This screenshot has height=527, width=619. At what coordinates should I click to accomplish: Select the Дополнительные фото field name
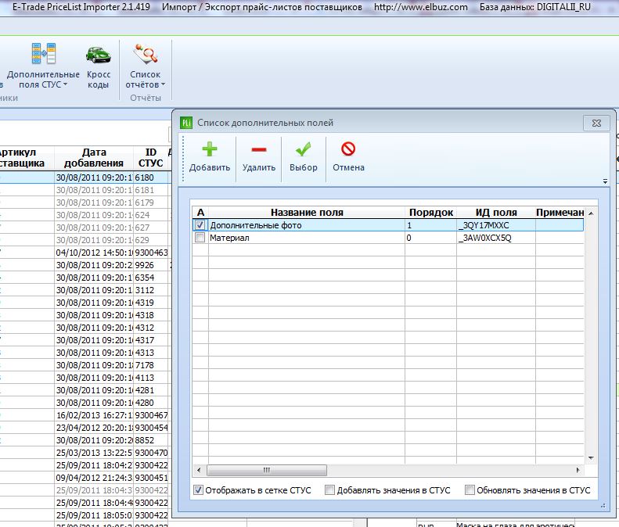[256, 225]
